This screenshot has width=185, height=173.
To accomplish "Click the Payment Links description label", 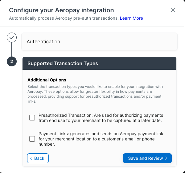I will 101,139.
